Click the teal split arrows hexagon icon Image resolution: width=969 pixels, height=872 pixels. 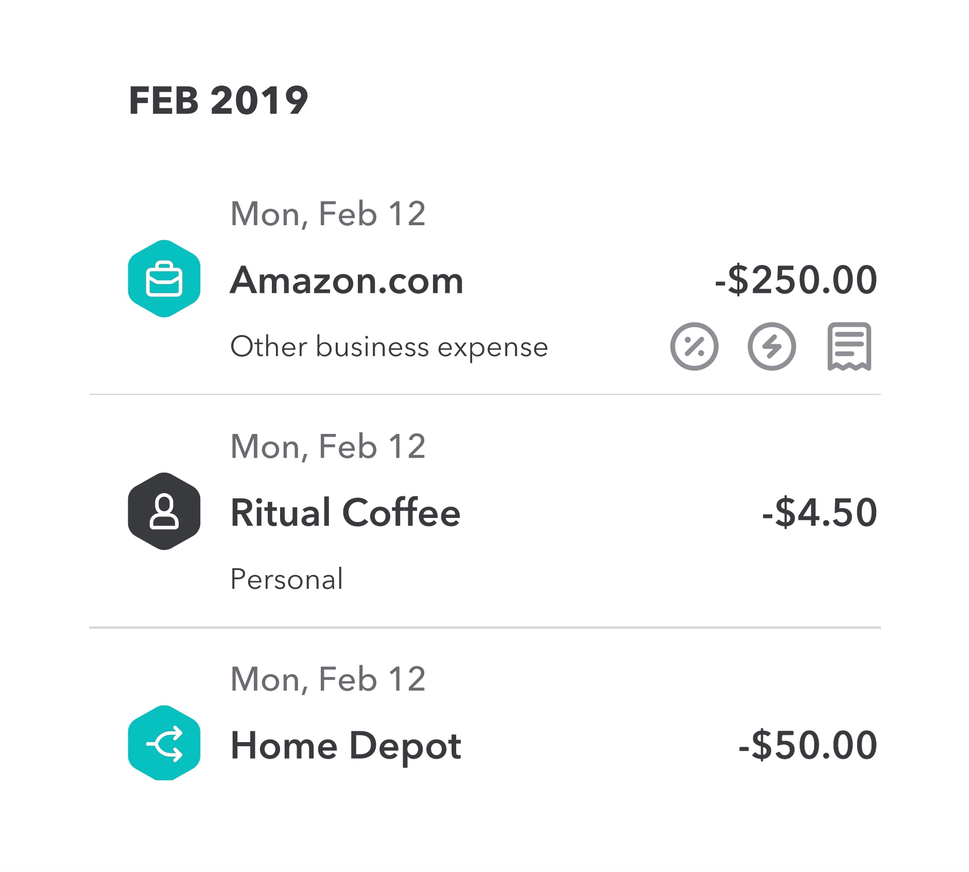[164, 743]
